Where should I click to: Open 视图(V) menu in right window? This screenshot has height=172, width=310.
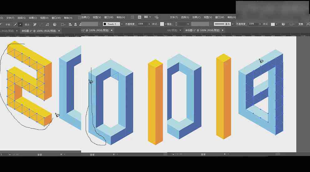pos(208,18)
